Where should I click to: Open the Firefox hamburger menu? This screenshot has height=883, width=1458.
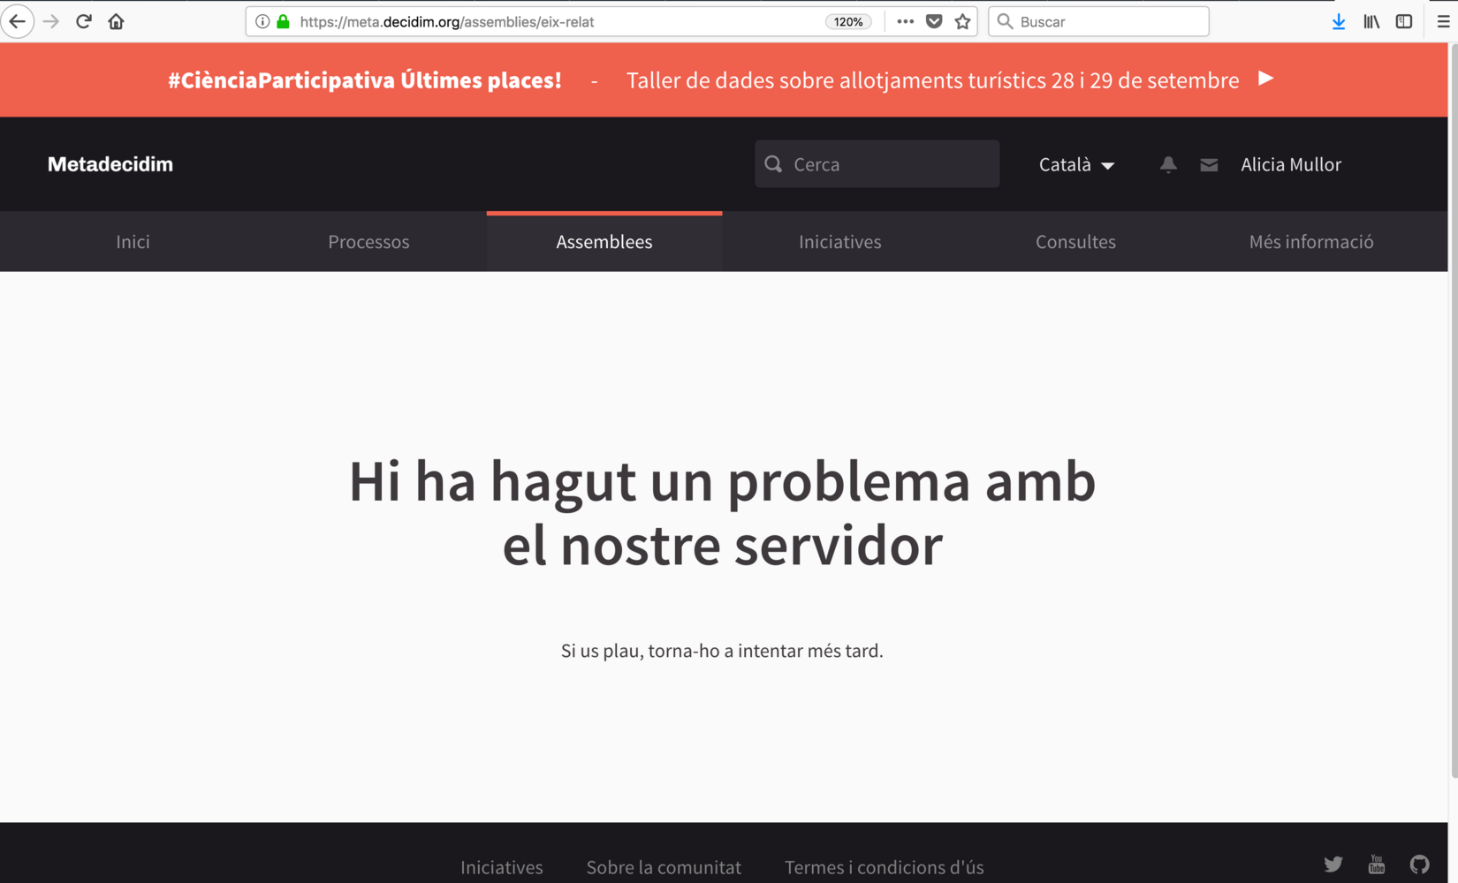pos(1443,21)
